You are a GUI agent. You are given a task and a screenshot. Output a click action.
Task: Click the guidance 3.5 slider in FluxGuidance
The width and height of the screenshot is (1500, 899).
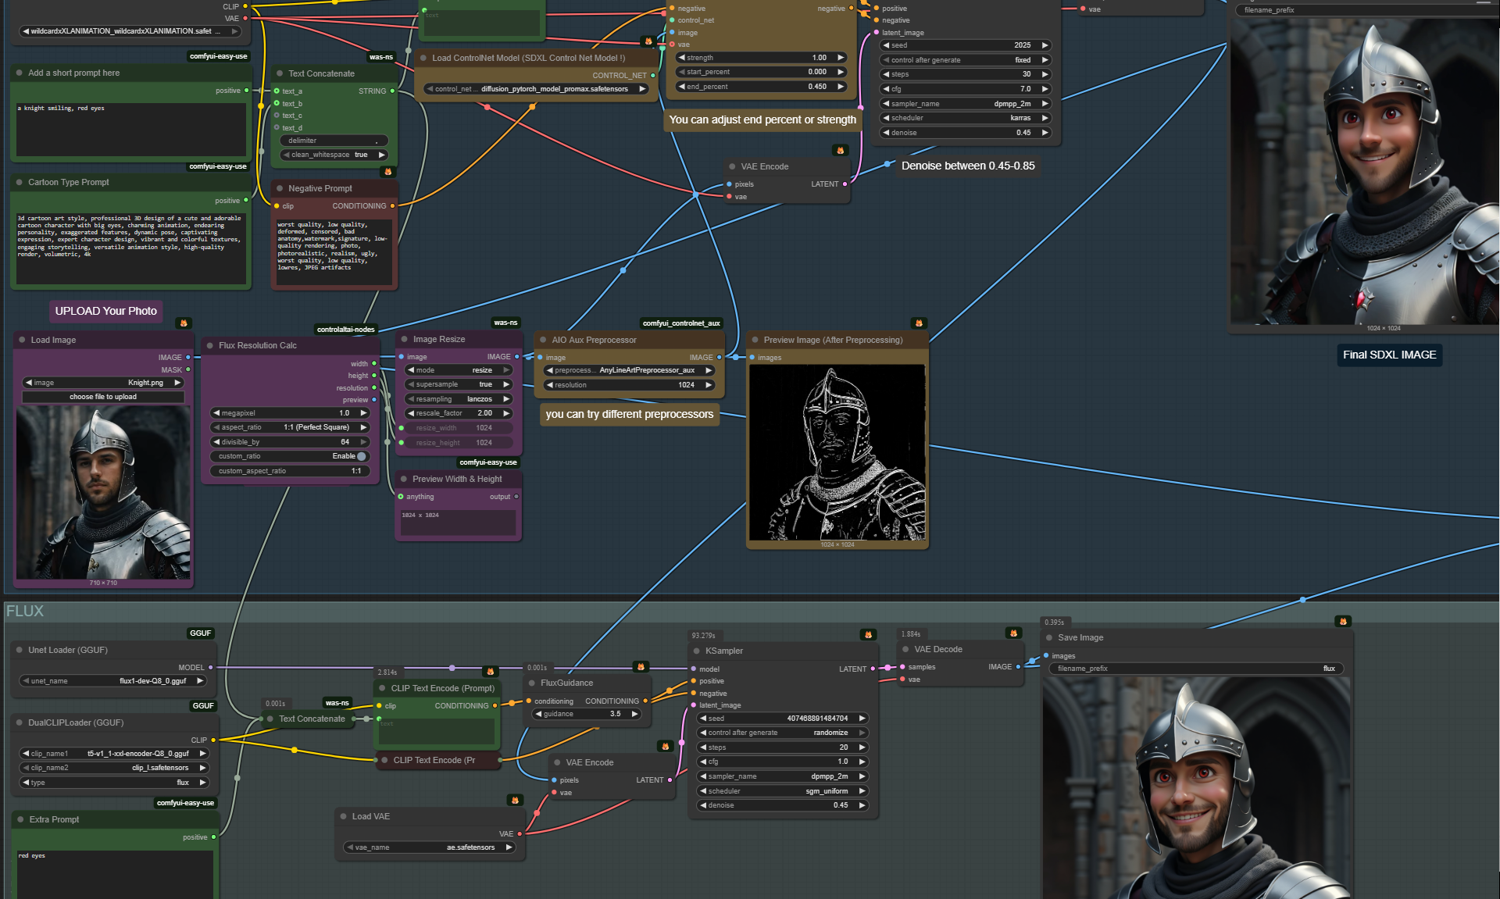pyautogui.click(x=588, y=714)
